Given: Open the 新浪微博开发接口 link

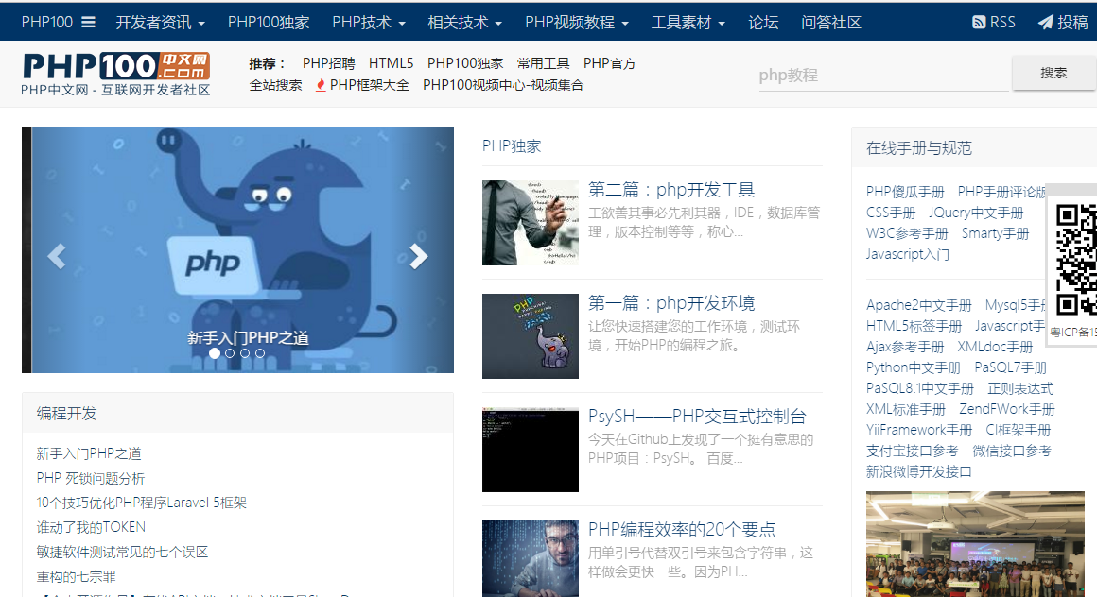Looking at the screenshot, I should point(918,472).
